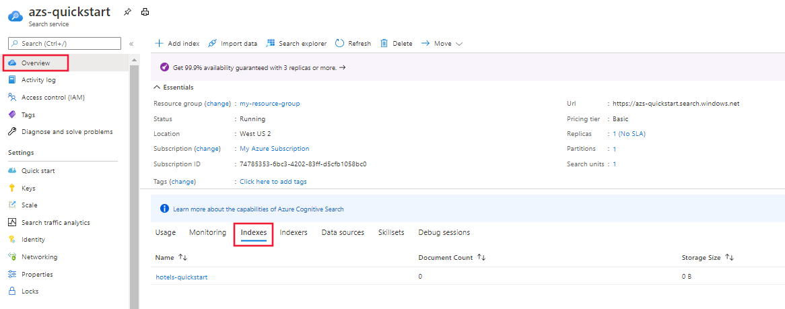Expand the Move dropdown chevron

tap(459, 44)
